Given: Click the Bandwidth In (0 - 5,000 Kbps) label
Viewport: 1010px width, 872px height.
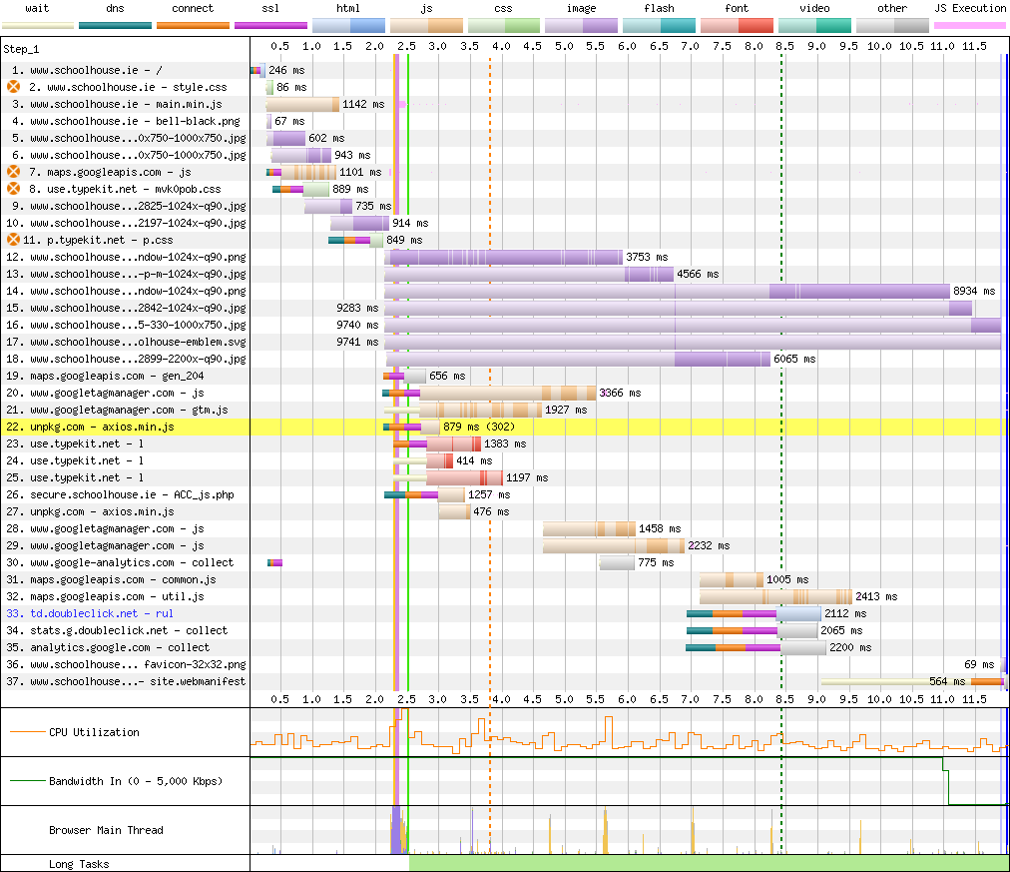Looking at the screenshot, I should pyautogui.click(x=136, y=781).
